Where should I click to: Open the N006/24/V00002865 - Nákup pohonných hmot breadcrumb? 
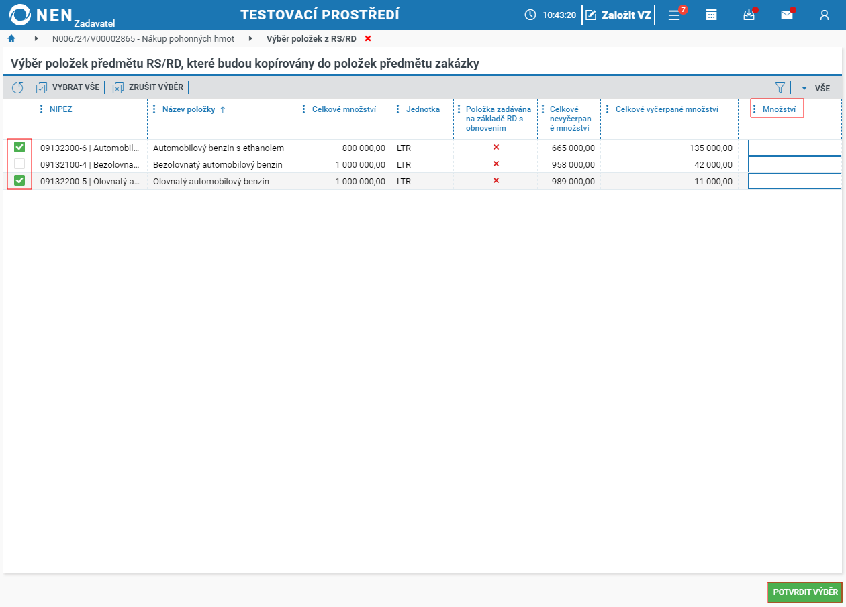coord(143,38)
